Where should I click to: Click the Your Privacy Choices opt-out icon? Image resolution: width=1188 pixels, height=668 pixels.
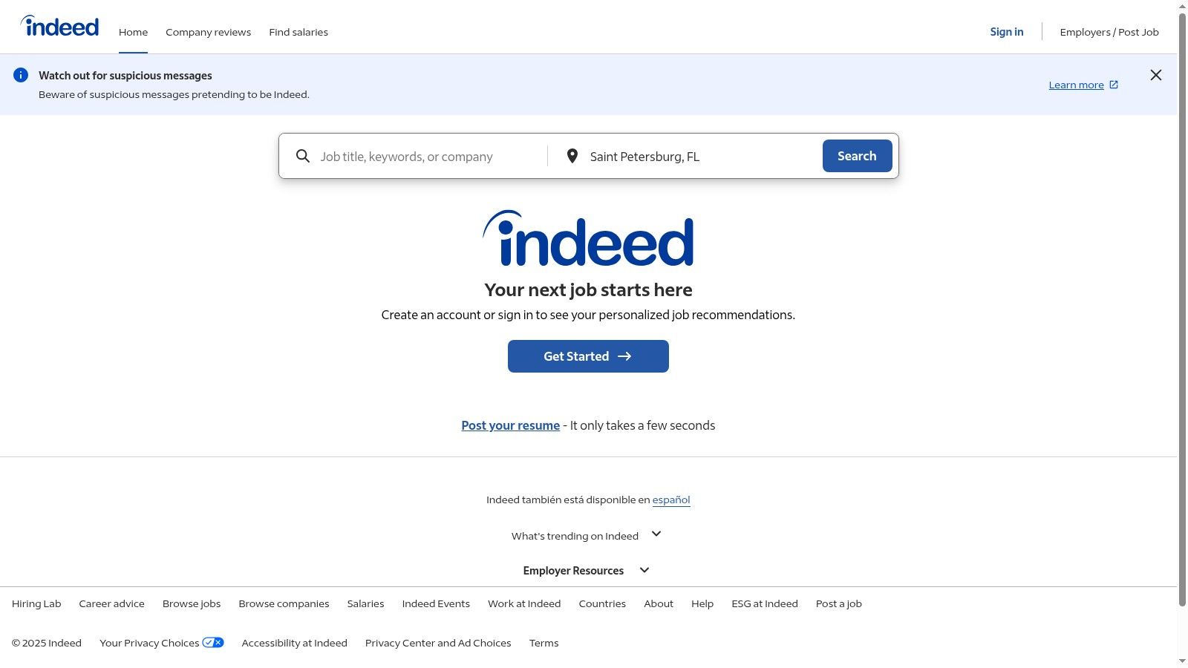point(214,642)
